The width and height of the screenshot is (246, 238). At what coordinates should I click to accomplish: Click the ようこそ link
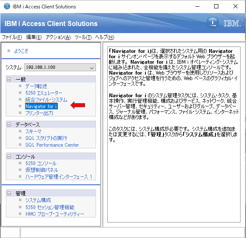pos(21,51)
